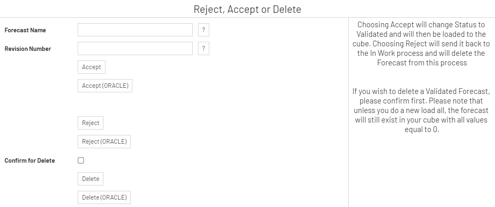495x207 pixels.
Task: Click the Revision Number field label
Action: coord(28,49)
